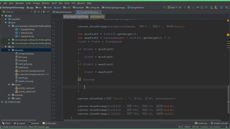Screen dimensions: 230x129
Task: Open the Analyze menu
Action: [x=36, y=3]
